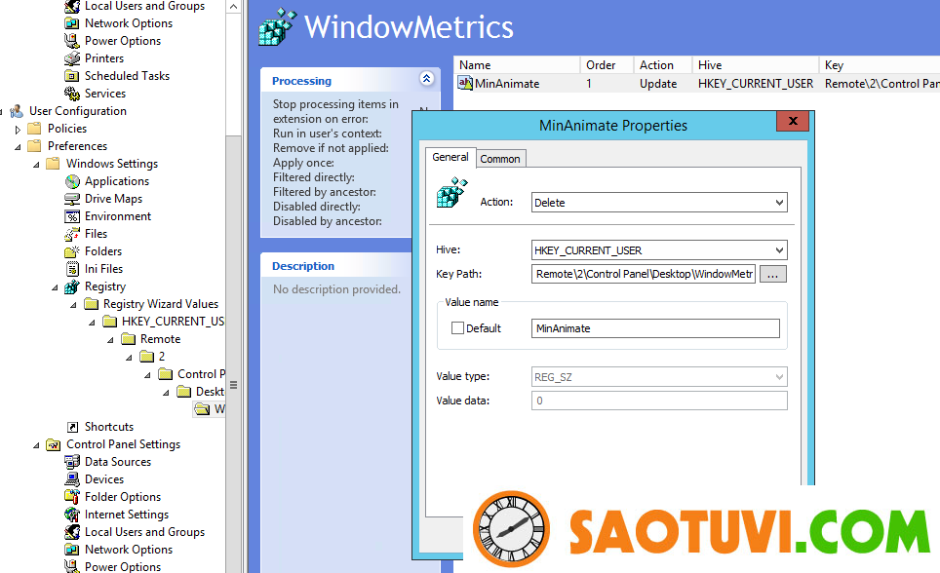Open the Hive dropdown HKEY_CURRENT_USER
940x573 pixels.
click(659, 249)
